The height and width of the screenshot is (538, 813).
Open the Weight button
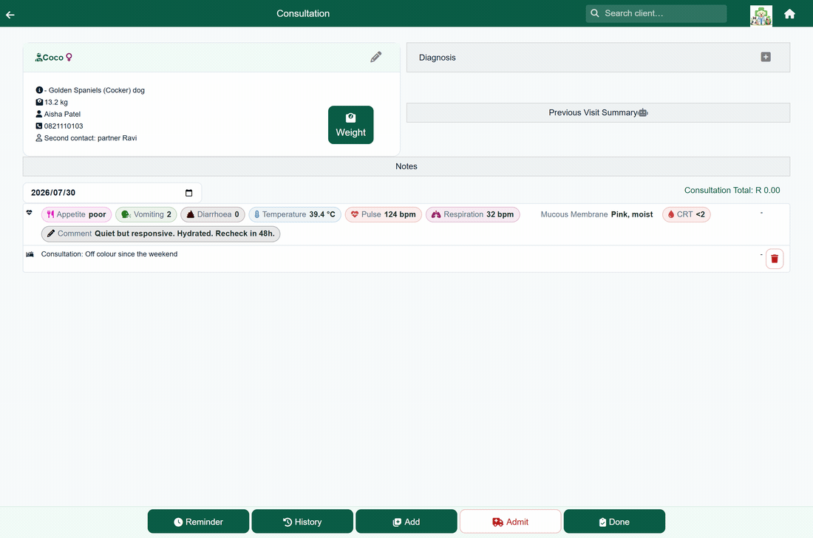[x=350, y=125]
